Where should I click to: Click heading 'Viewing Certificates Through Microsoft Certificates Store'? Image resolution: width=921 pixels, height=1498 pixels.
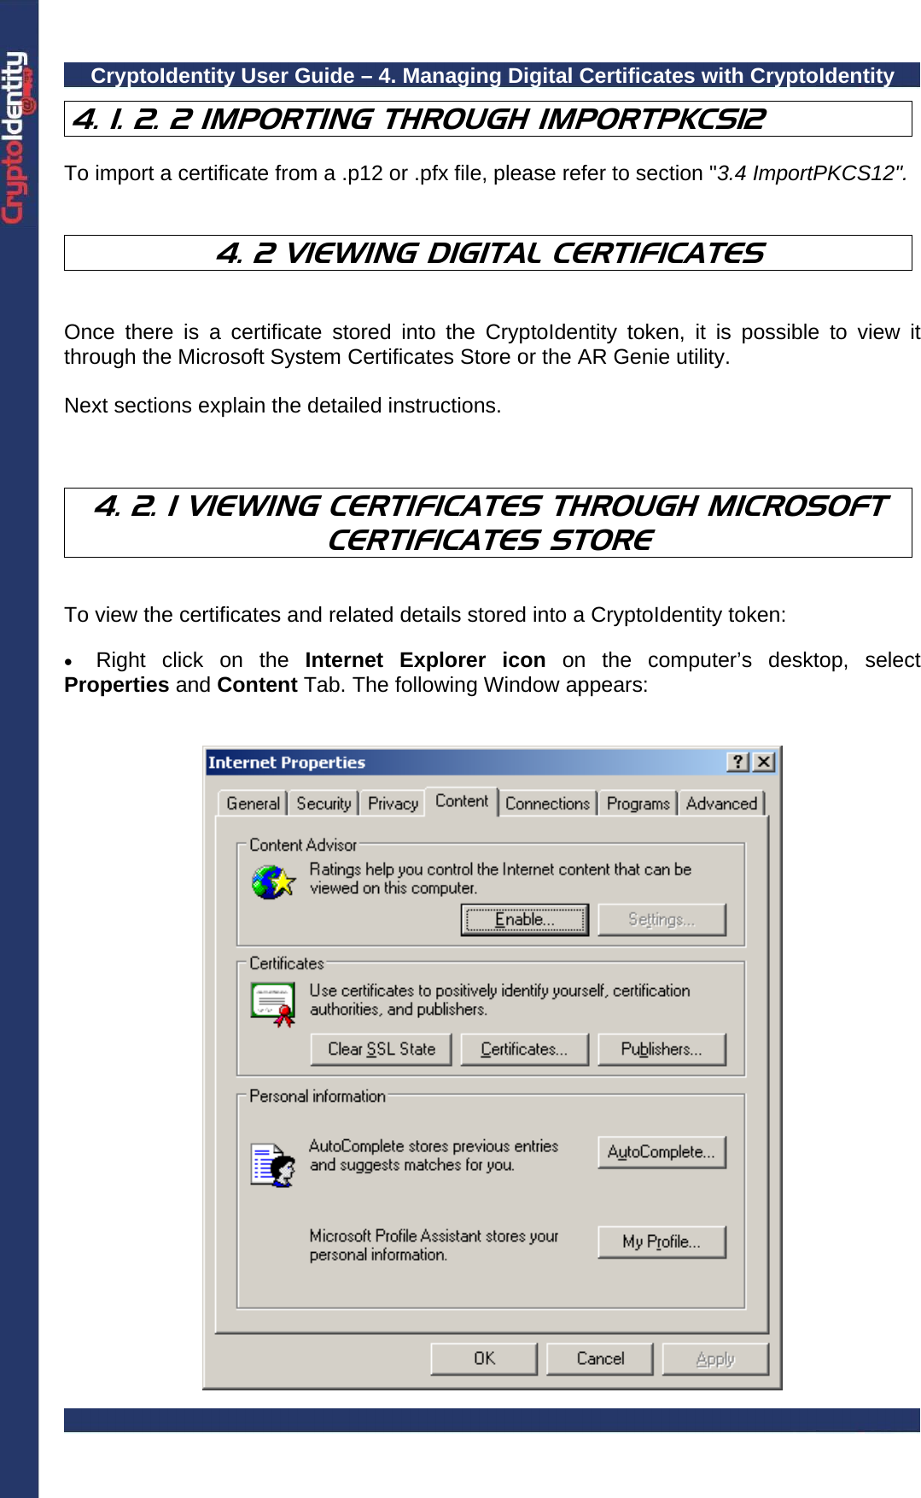click(x=489, y=523)
